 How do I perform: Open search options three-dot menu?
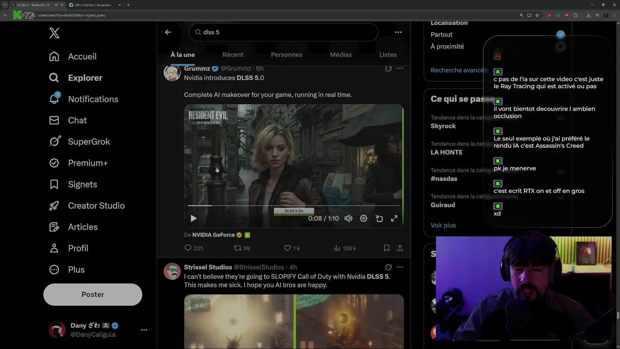point(398,32)
